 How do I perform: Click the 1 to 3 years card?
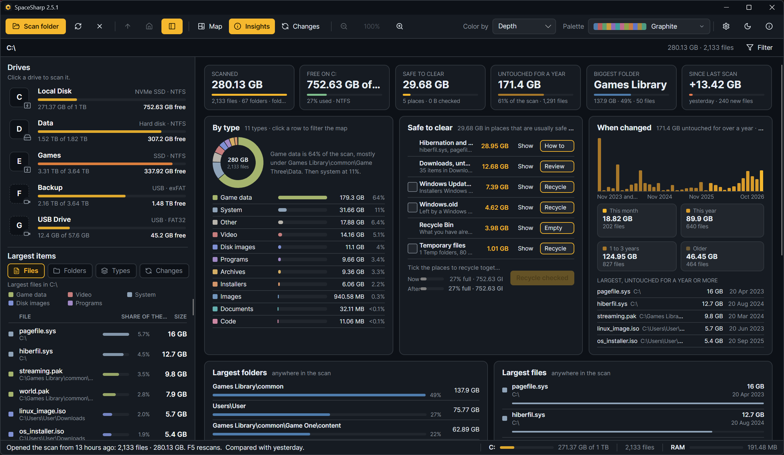[637, 256]
